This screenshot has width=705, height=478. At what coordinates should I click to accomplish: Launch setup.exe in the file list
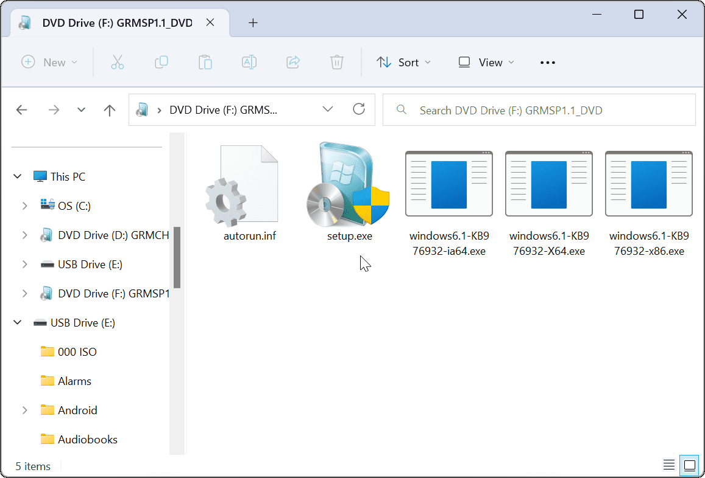click(349, 185)
